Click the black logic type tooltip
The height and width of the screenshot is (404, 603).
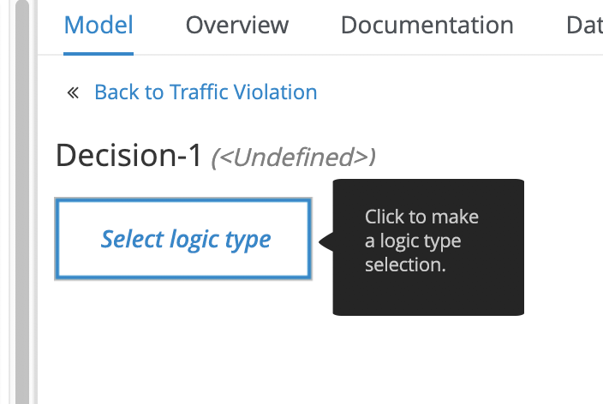pos(428,247)
